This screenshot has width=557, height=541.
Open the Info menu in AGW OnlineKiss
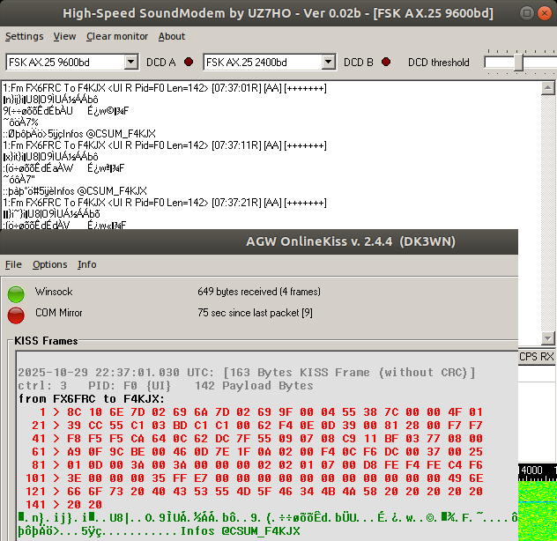coord(87,264)
